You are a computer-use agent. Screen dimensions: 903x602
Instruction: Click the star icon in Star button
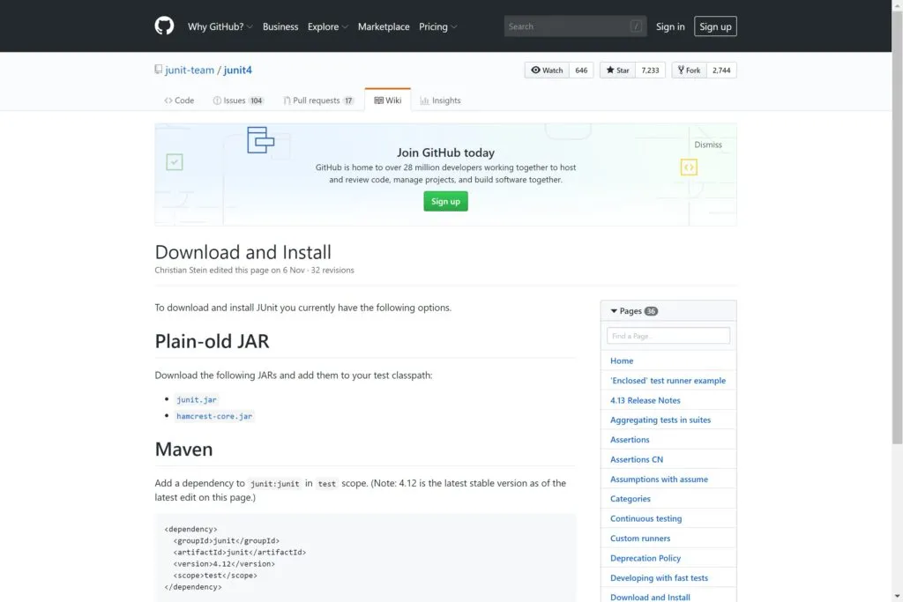click(610, 70)
